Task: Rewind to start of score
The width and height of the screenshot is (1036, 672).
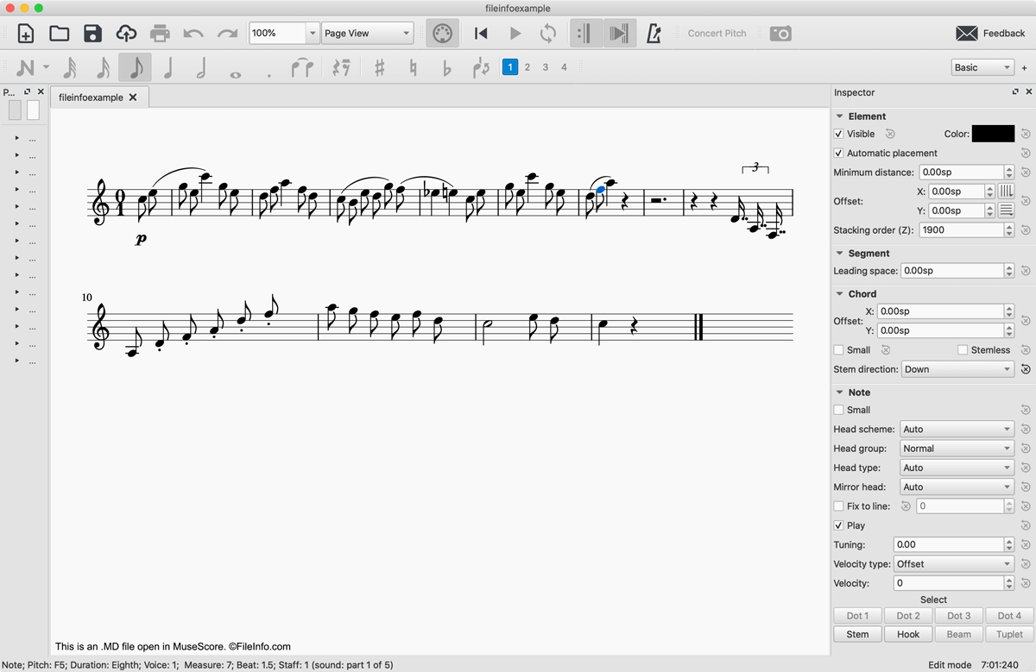Action: coord(481,34)
